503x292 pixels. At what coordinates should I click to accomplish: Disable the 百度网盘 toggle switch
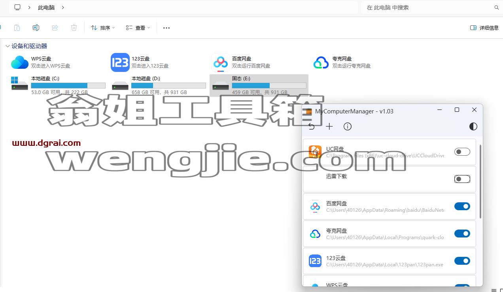pos(462,206)
